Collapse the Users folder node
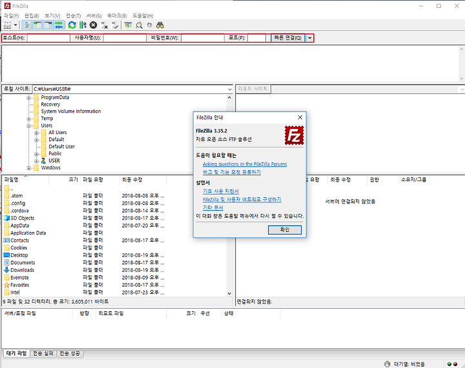The height and width of the screenshot is (368, 465). coord(29,126)
